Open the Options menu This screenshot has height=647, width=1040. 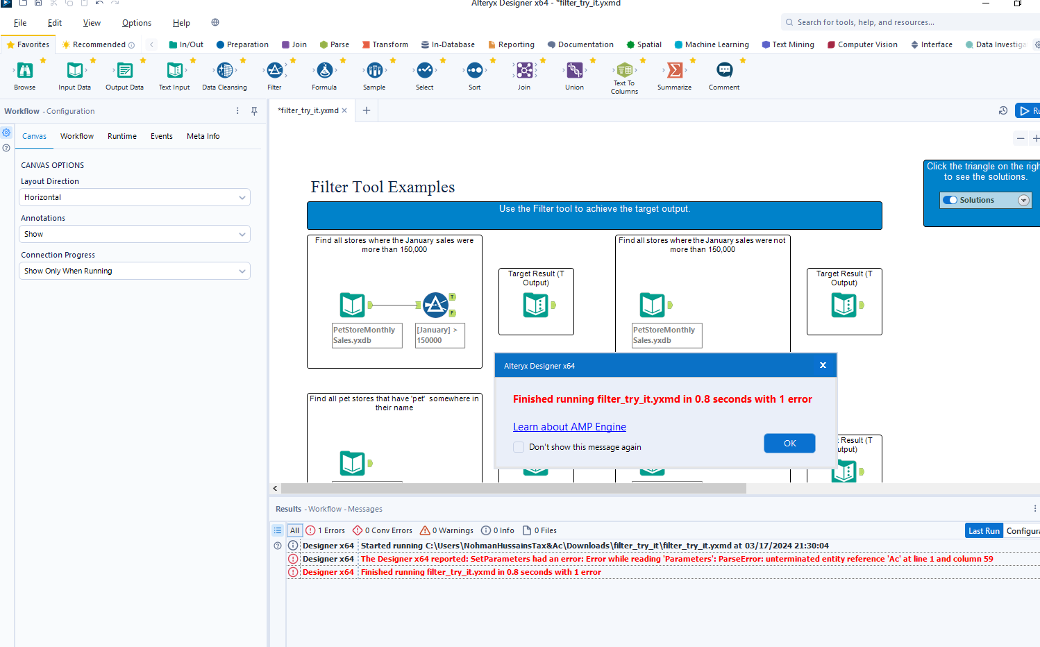point(136,22)
